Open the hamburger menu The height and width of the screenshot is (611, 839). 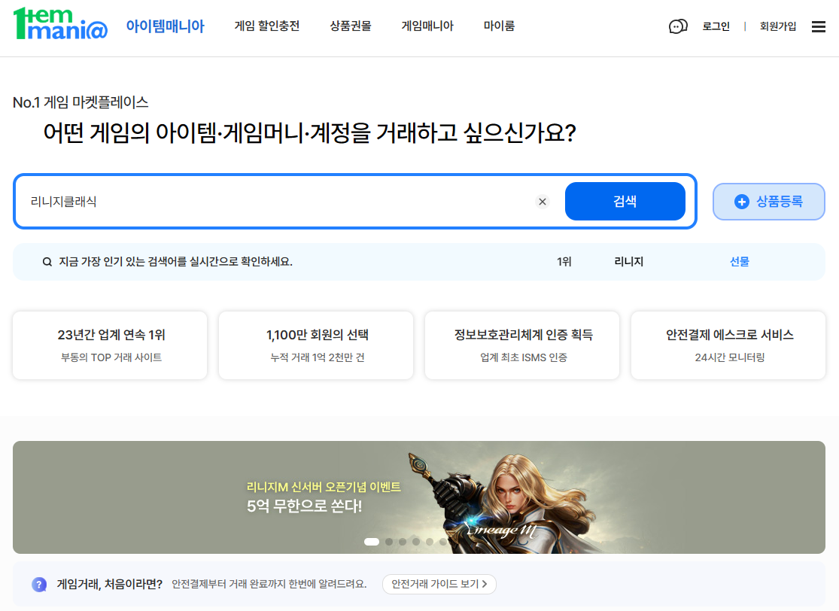point(818,26)
